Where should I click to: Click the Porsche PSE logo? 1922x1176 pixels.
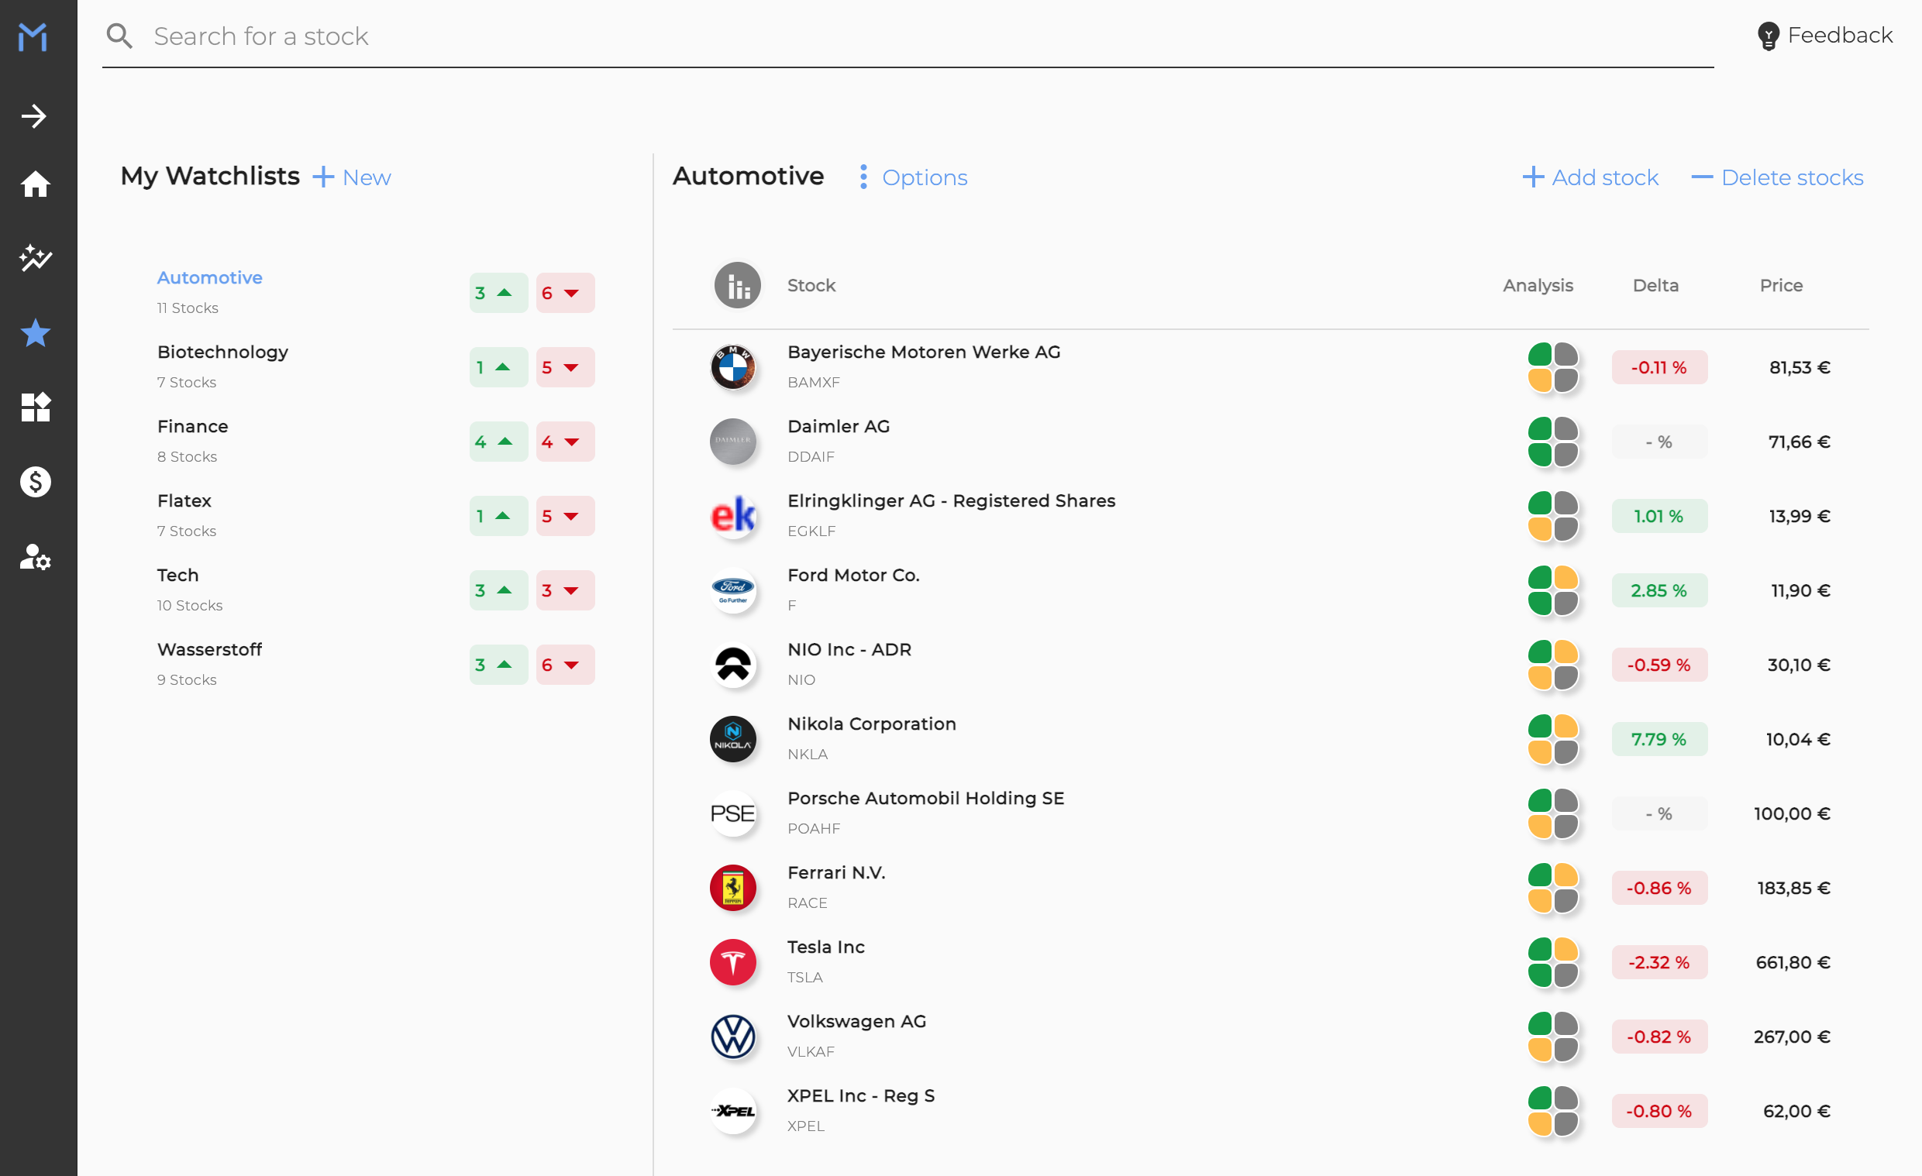[733, 813]
